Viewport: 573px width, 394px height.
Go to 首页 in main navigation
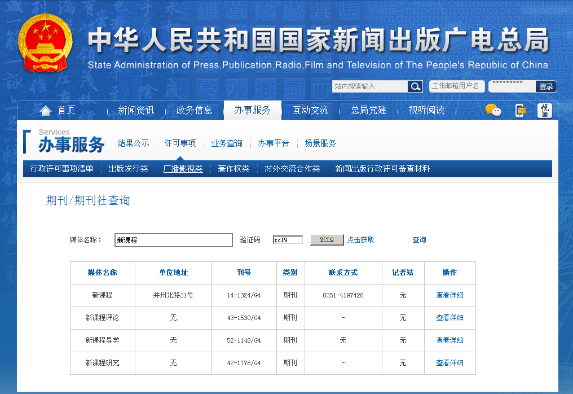66,110
